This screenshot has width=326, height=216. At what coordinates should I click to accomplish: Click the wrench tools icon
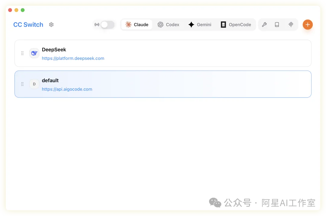[264, 25]
